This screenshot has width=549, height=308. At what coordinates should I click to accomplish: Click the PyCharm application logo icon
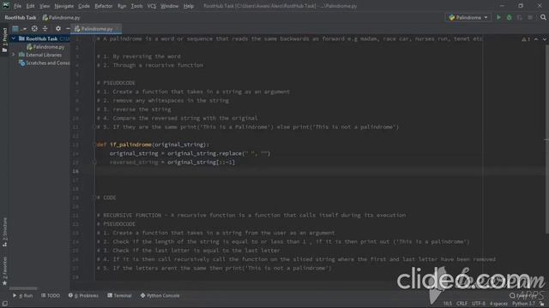pyautogui.click(x=6, y=6)
